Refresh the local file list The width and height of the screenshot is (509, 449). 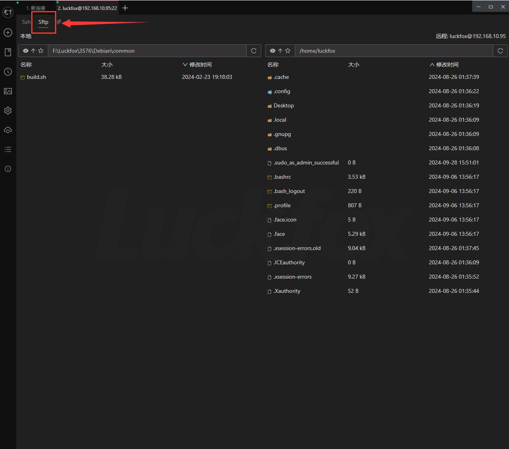click(254, 51)
